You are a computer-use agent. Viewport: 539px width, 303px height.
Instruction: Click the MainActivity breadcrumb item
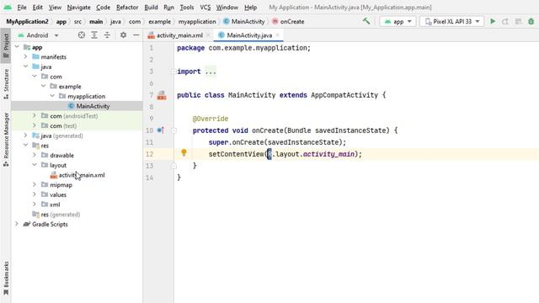[244, 21]
